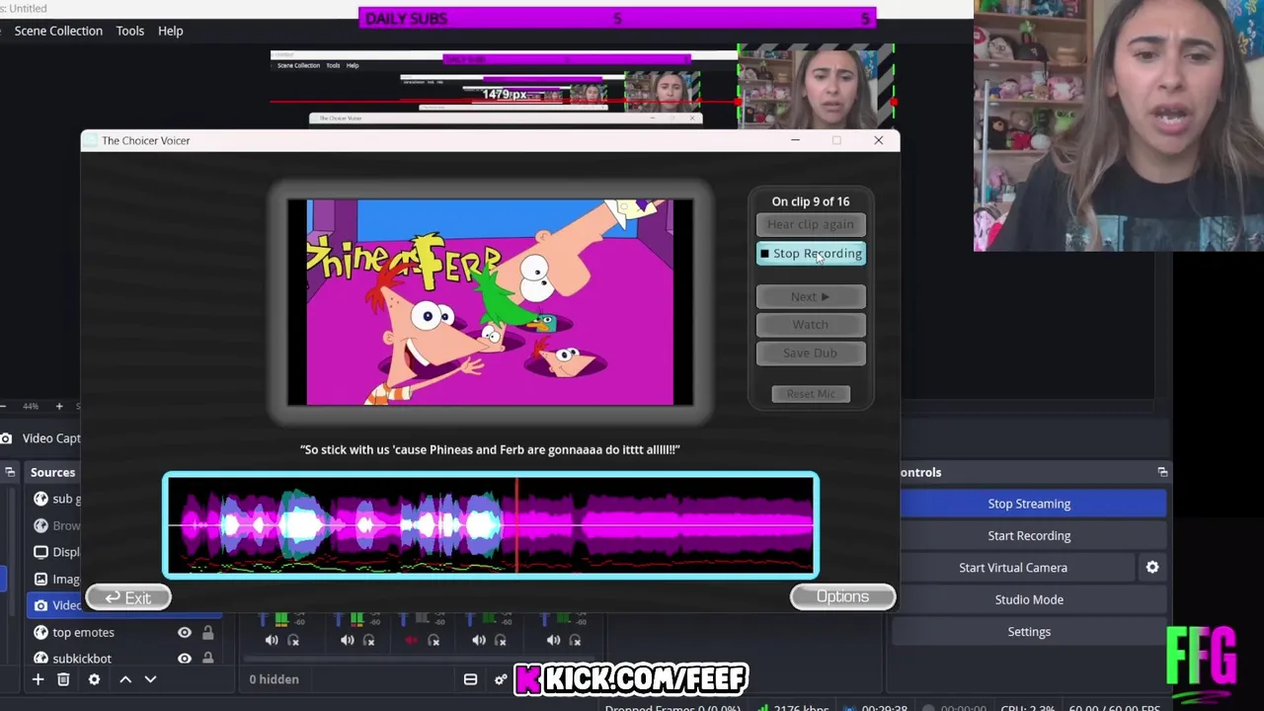Click the webcam feed of the streamer
Image resolution: width=1264 pixels, height=711 pixels.
coord(1119,125)
